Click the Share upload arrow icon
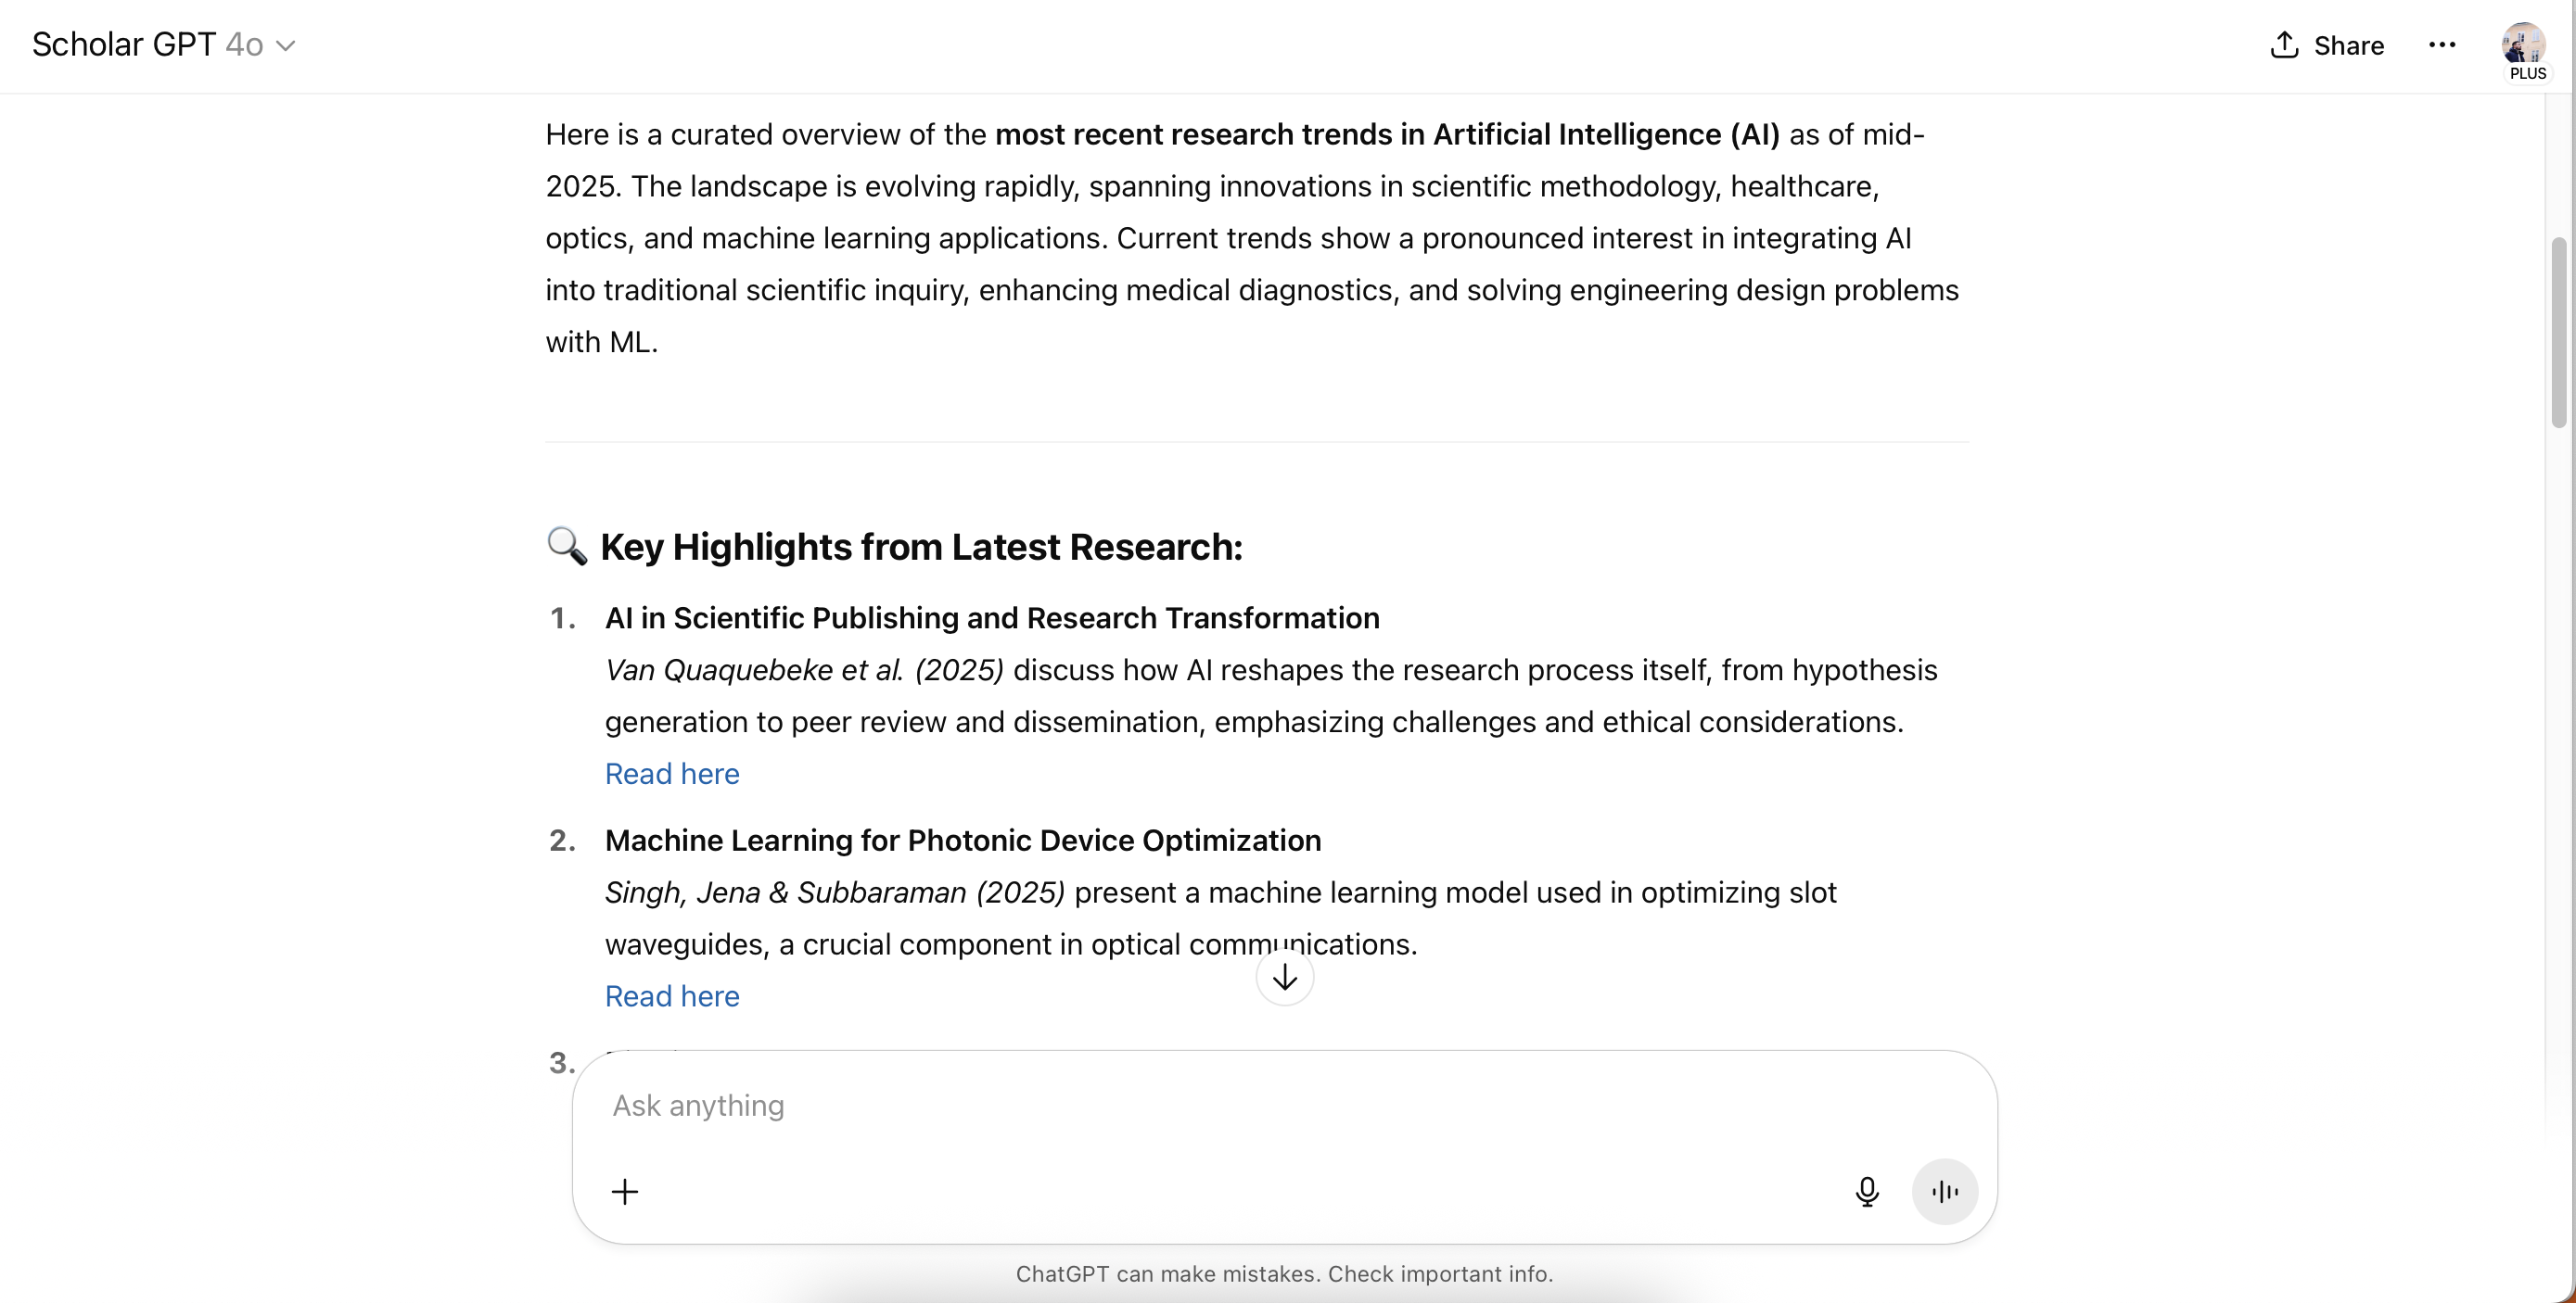The height and width of the screenshot is (1303, 2576). (2283, 45)
